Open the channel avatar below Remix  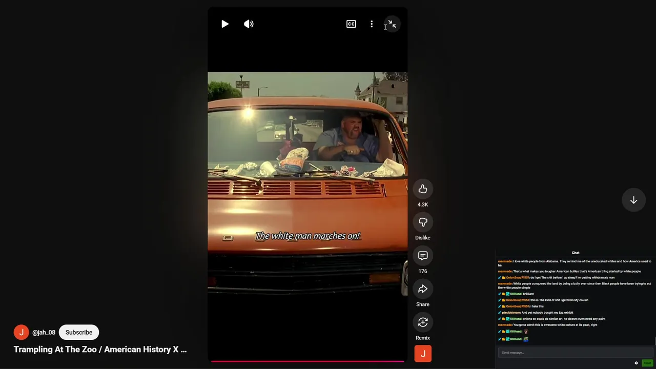point(423,354)
